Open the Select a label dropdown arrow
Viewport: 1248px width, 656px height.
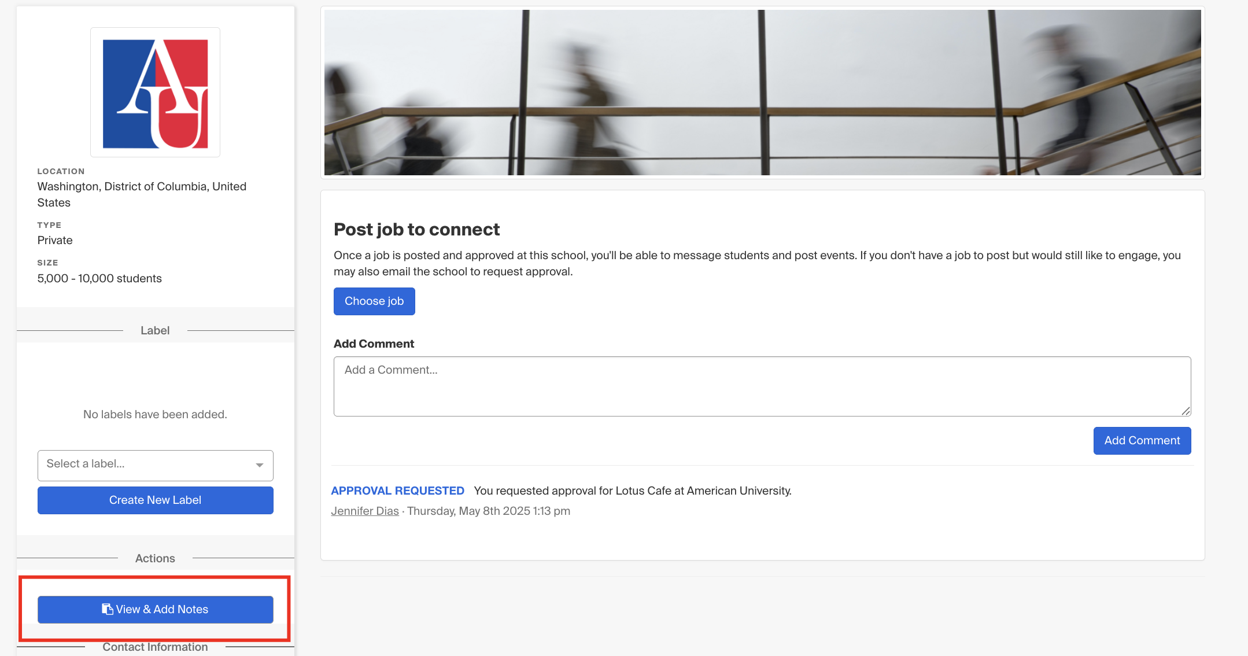260,465
